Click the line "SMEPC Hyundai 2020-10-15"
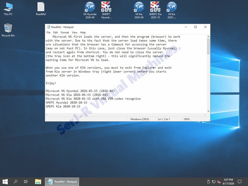The width and height of the screenshot is (248, 186). pos(66,102)
